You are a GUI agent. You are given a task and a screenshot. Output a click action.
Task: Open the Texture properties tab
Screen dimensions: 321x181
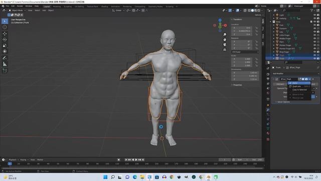268,139
